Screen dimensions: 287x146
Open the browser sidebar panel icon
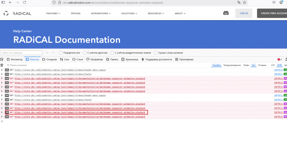click(x=3, y=3)
